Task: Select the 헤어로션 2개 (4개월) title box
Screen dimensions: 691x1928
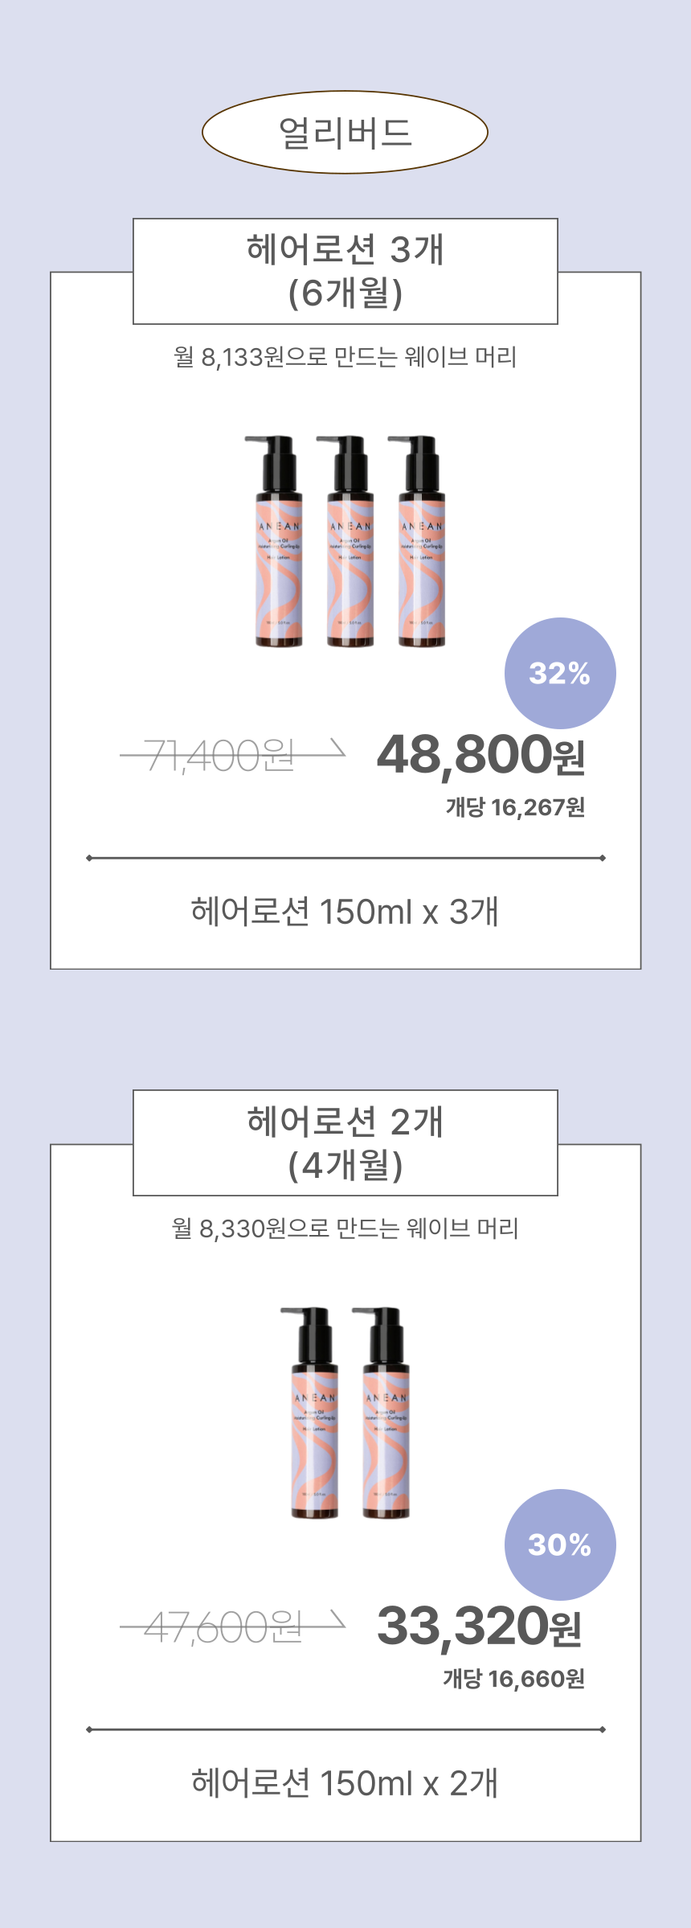Action: tap(345, 1142)
